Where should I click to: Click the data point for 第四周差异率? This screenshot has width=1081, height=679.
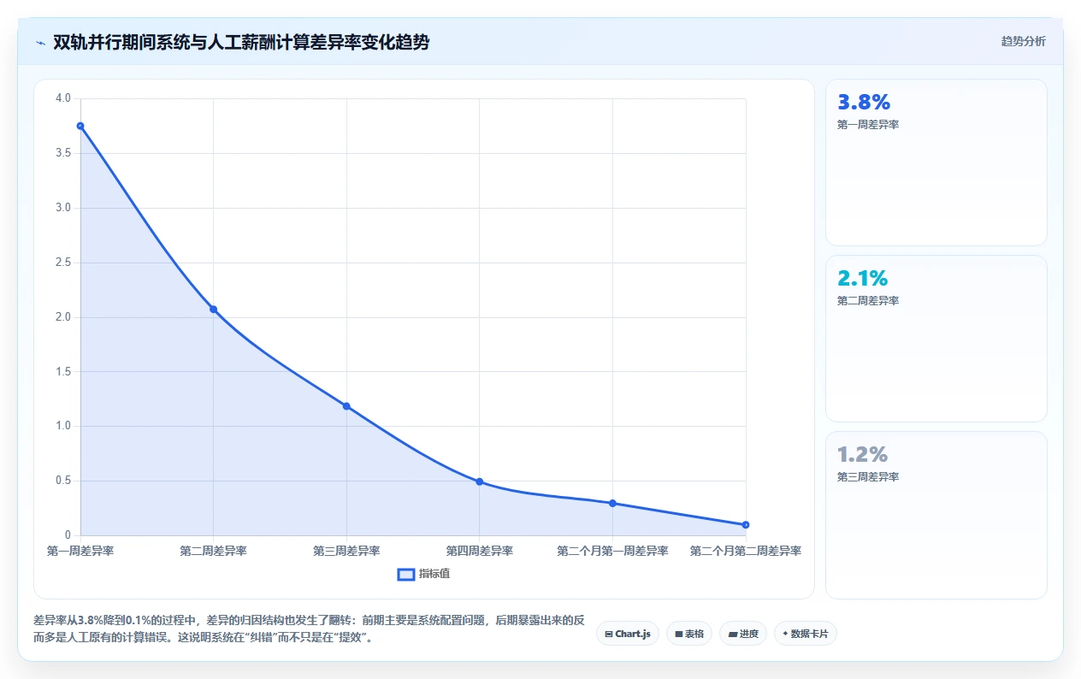tap(480, 481)
